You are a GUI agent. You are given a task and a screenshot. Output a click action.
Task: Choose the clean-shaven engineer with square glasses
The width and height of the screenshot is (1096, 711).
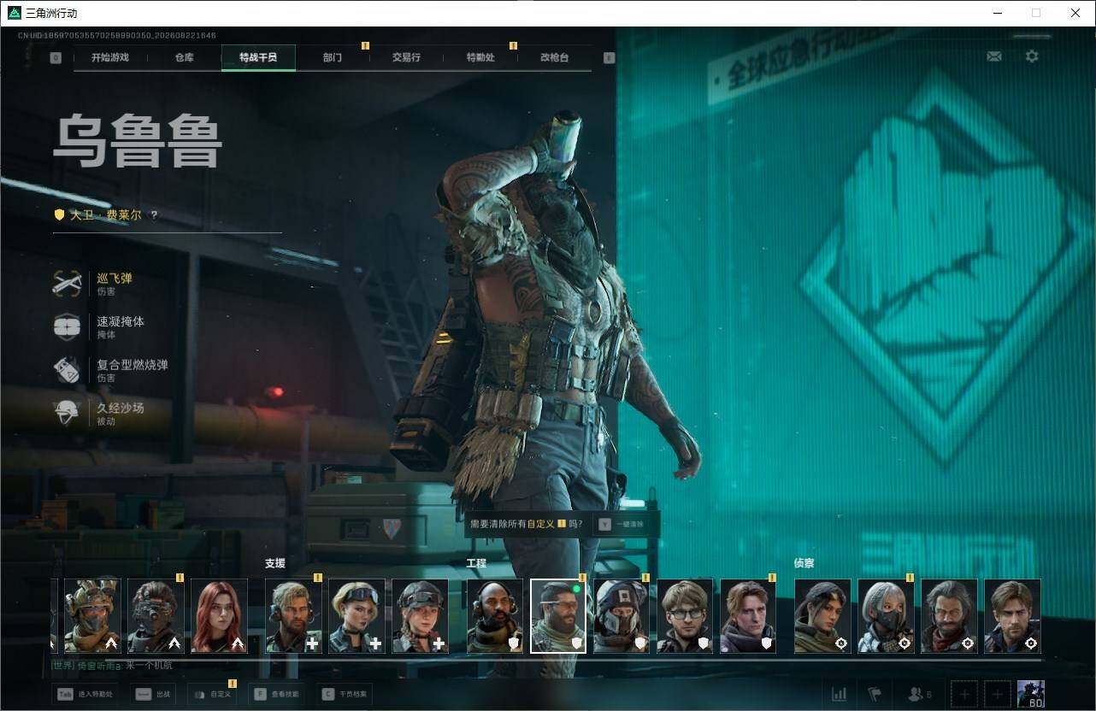[x=685, y=616]
